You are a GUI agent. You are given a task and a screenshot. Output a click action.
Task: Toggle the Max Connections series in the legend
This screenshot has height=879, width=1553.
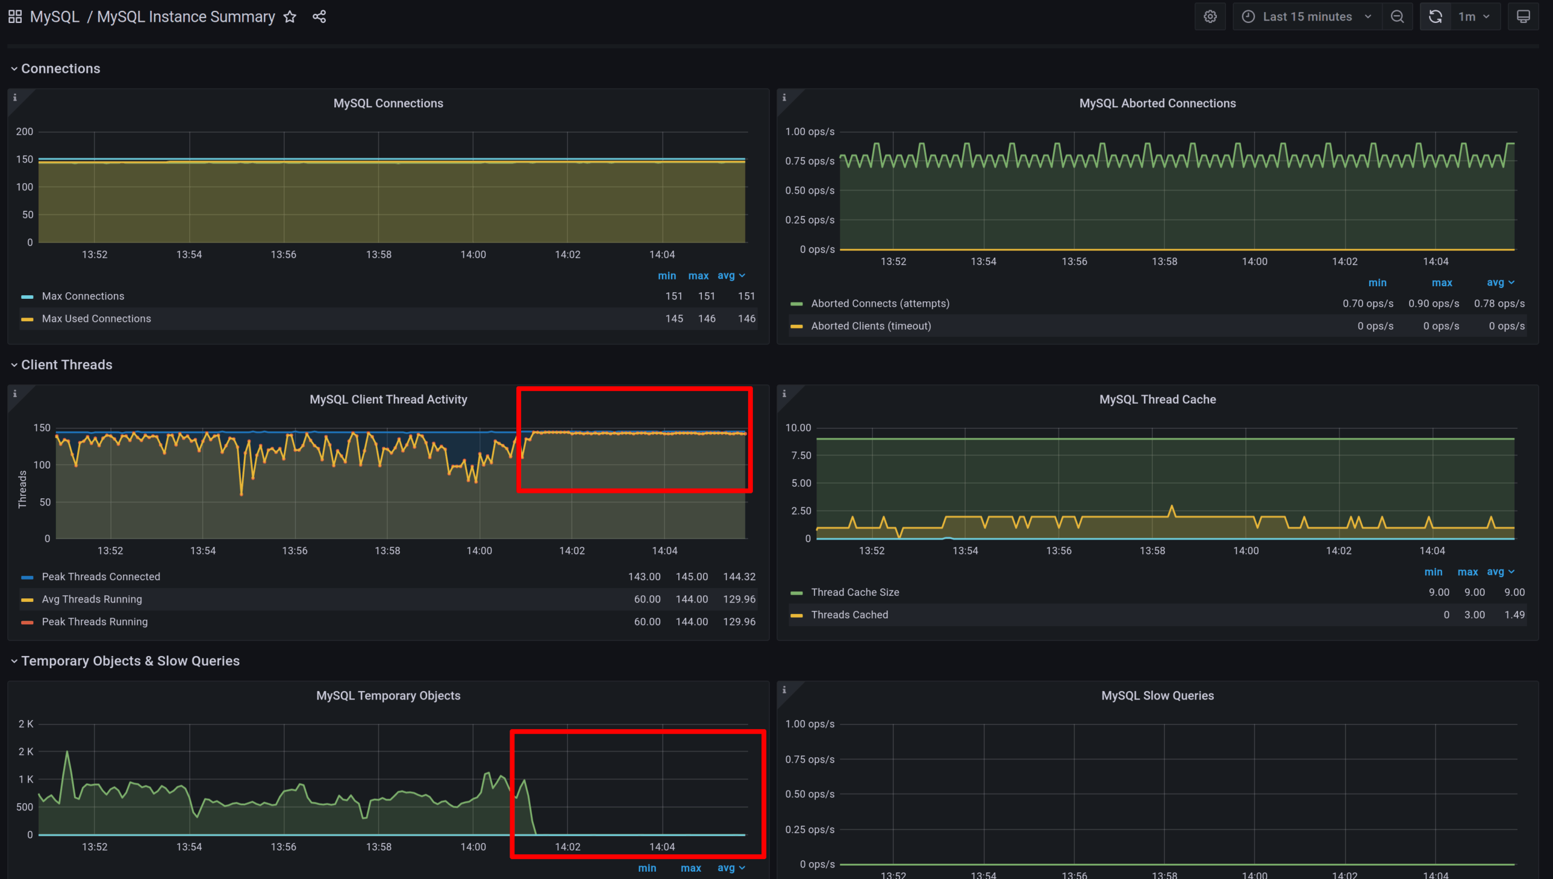(x=83, y=296)
